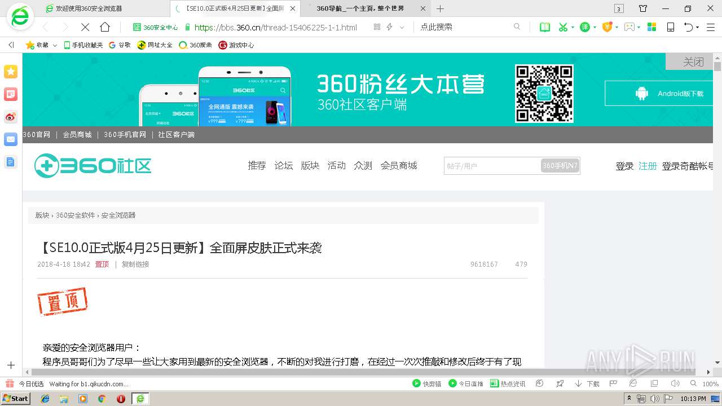Click the address bar QR code icon

point(377,27)
